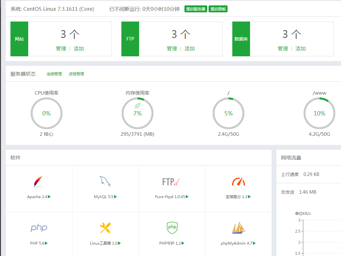Click the rocket icon in memory gauge

138,106
